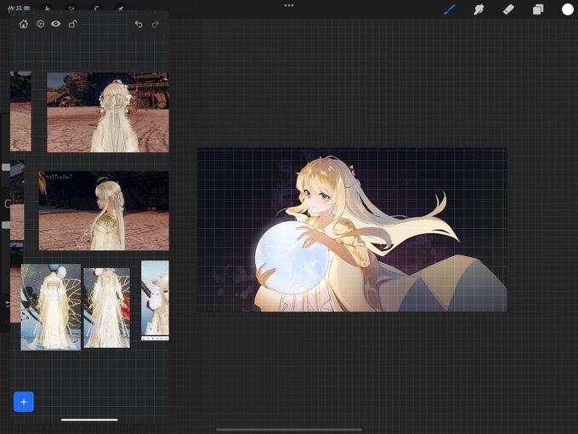
Task: Open the Actions wrench menu
Action: (x=47, y=8)
